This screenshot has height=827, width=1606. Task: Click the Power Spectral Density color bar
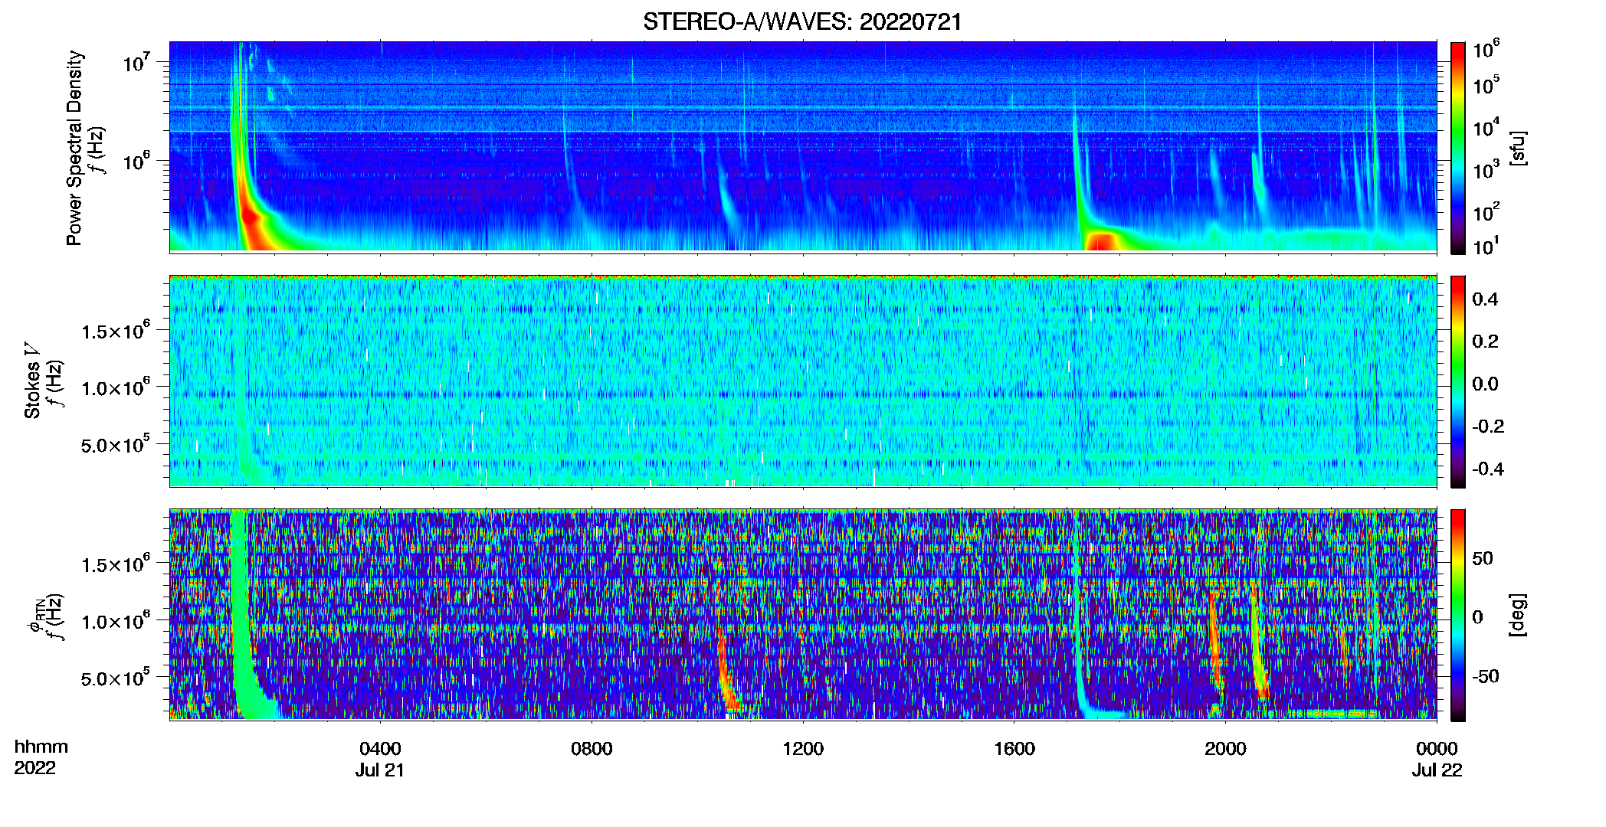[x=1458, y=148]
